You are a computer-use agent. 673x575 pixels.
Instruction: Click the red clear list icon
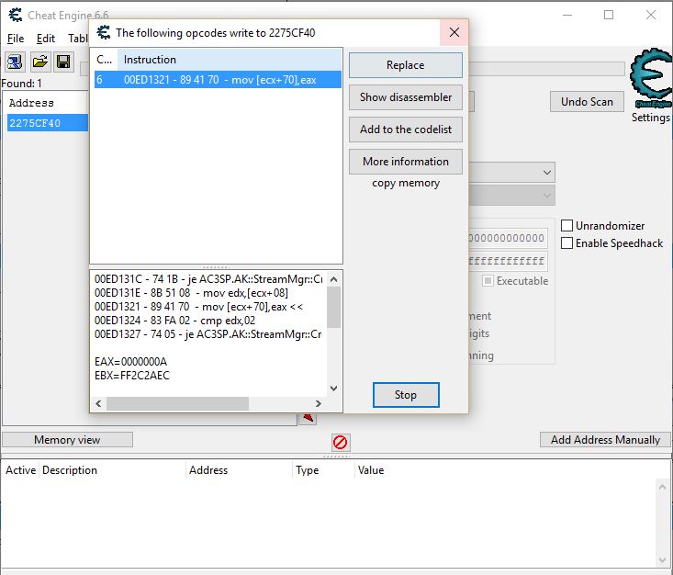point(341,442)
